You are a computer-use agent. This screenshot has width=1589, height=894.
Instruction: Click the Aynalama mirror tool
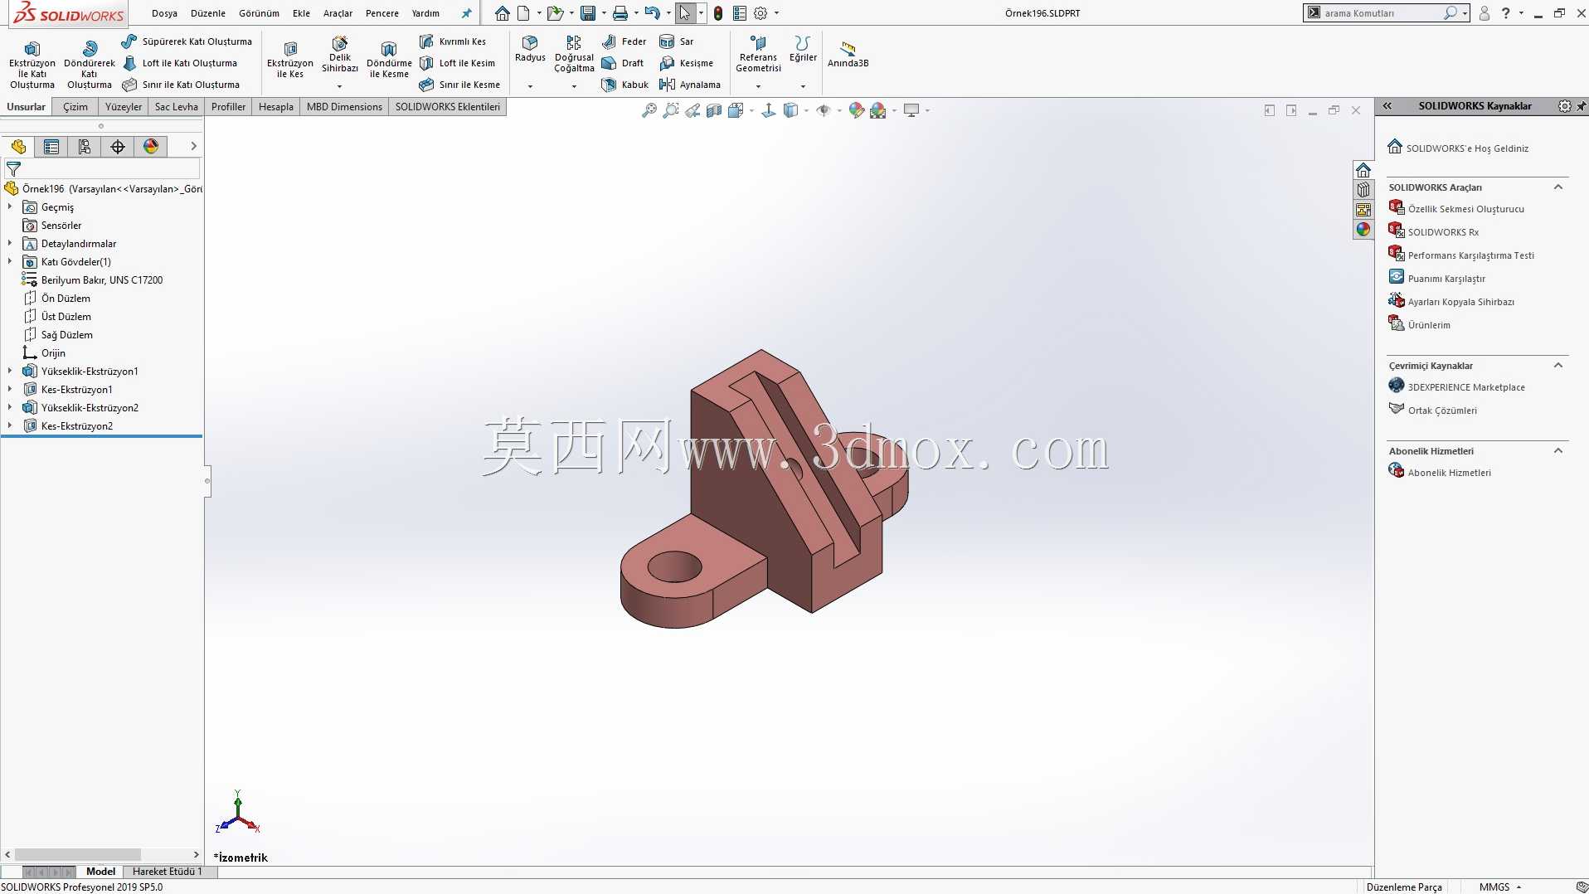coord(690,85)
